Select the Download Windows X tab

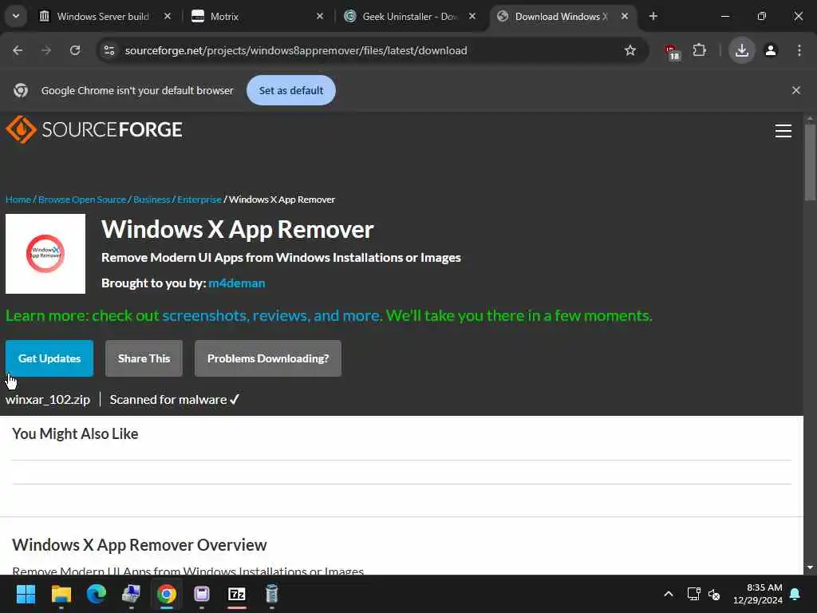click(x=559, y=16)
